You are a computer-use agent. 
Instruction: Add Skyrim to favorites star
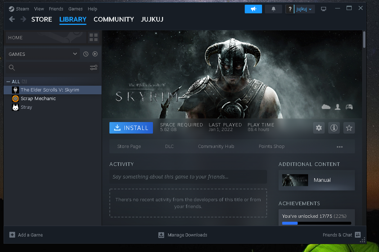pyautogui.click(x=349, y=128)
